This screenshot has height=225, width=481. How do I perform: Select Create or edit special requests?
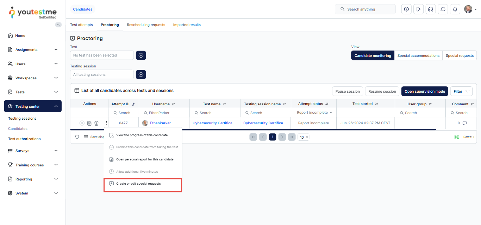[138, 184]
